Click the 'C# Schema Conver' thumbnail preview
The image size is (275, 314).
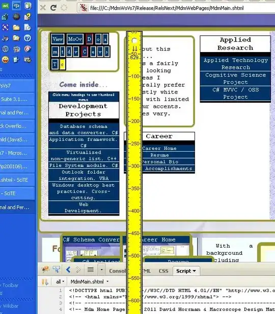coord(91,249)
